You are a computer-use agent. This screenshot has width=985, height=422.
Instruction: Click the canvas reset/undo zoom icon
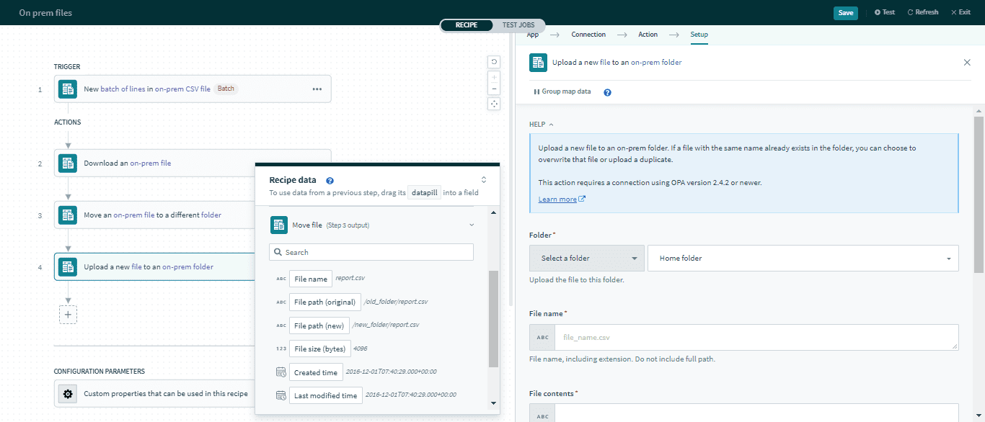point(494,62)
